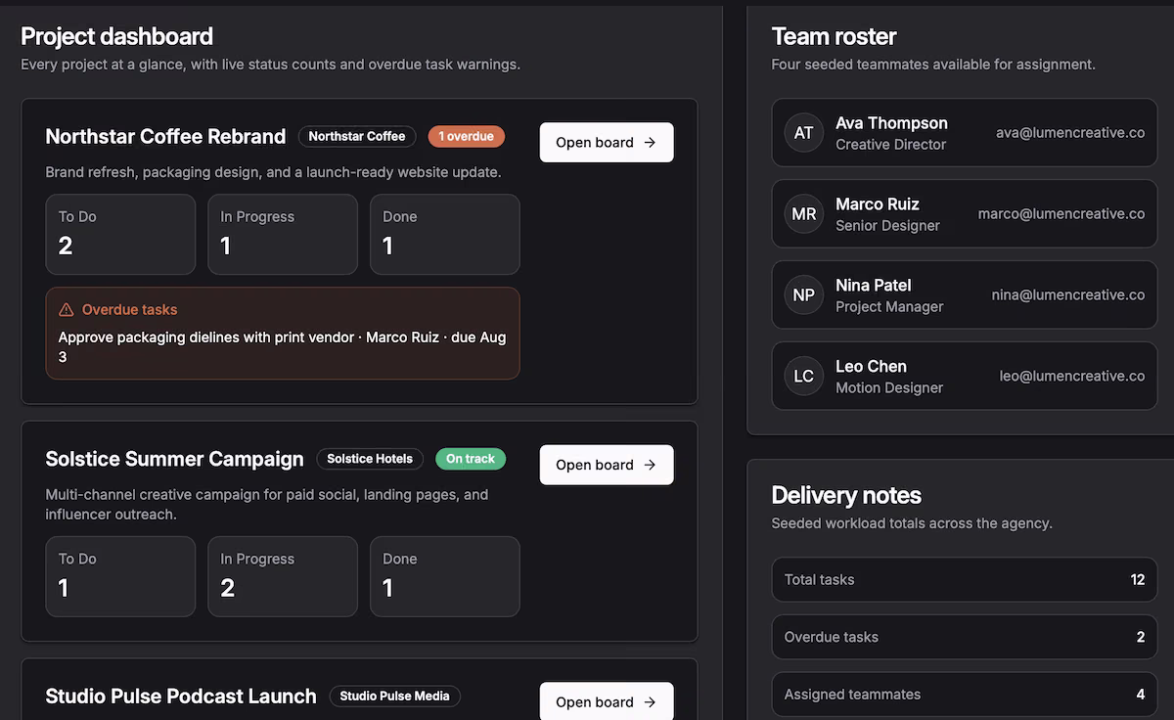Image resolution: width=1174 pixels, height=720 pixels.
Task: Click ava@lumencreative.co email
Action: (1070, 133)
